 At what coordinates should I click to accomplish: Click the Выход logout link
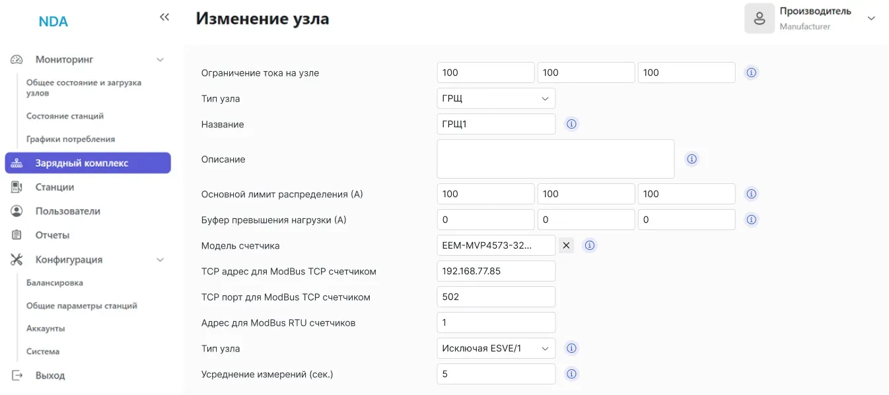(50, 375)
